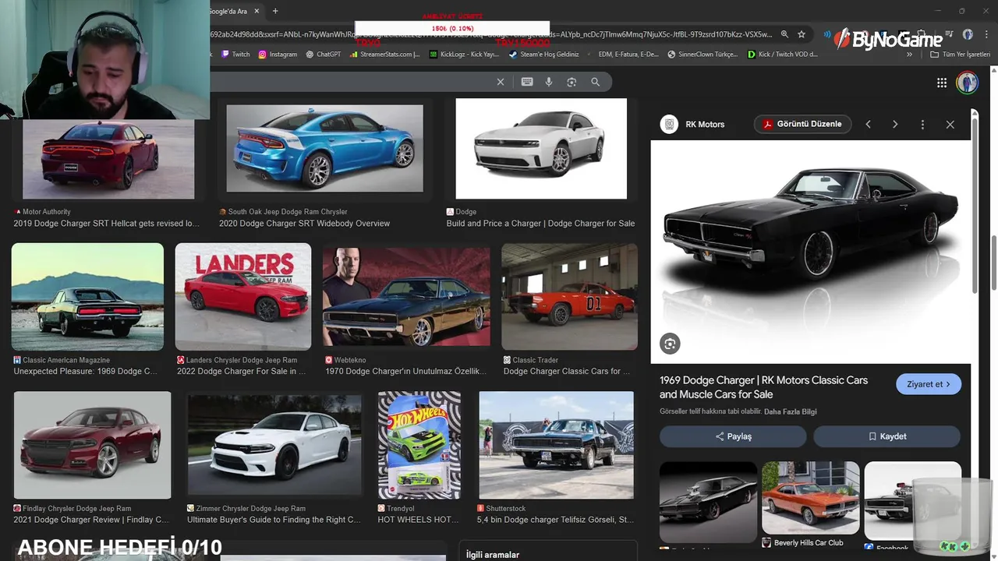Image resolution: width=998 pixels, height=561 pixels.
Task: Open more options in preview panel
Action: tap(922, 125)
